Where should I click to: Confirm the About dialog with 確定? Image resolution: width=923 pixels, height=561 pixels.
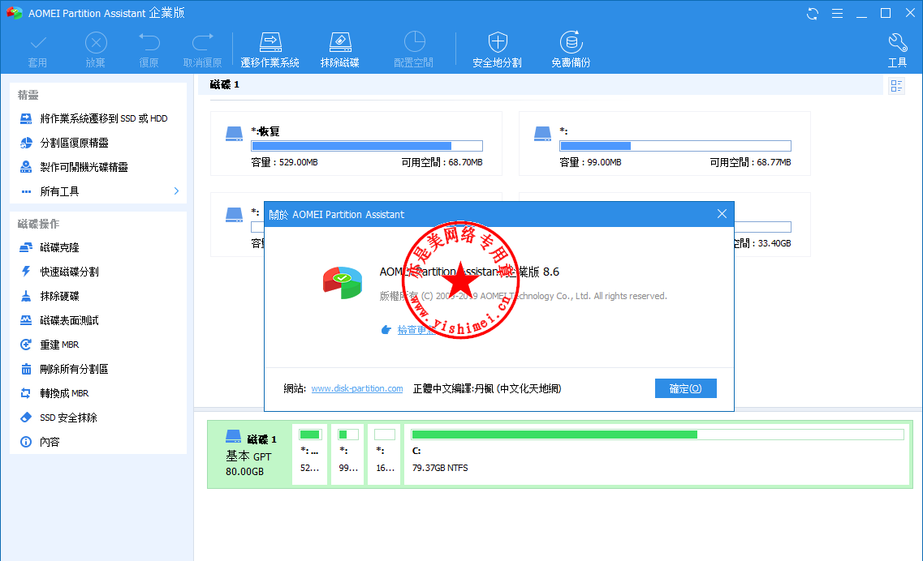(685, 388)
